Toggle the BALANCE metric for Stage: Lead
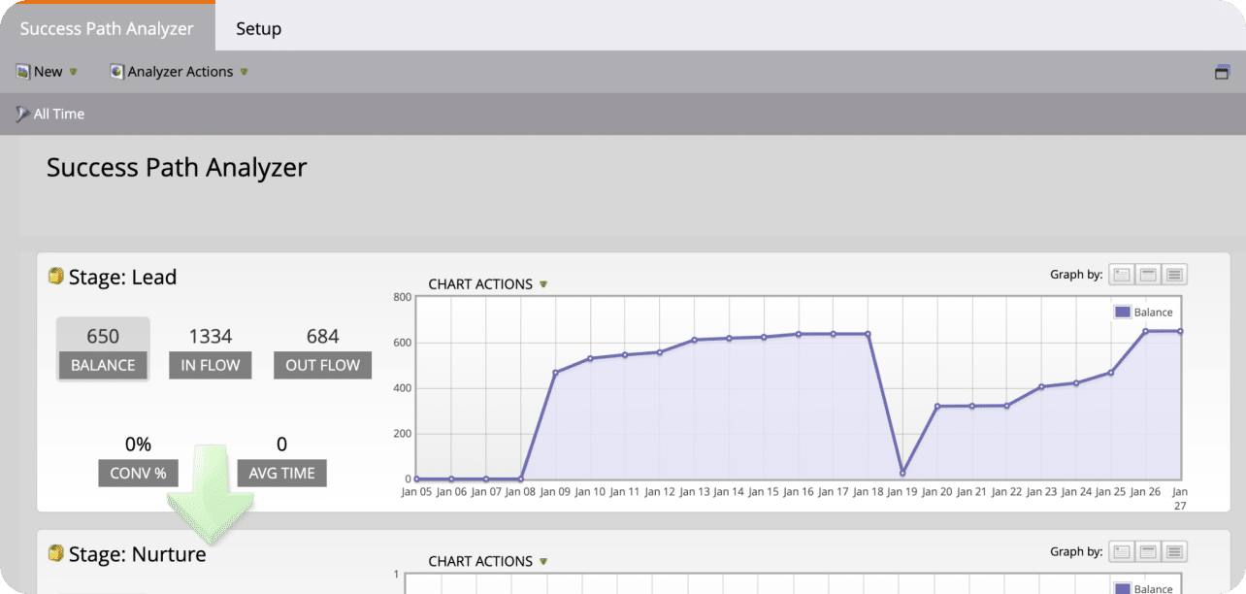This screenshot has height=594, width=1246. pyautogui.click(x=103, y=365)
